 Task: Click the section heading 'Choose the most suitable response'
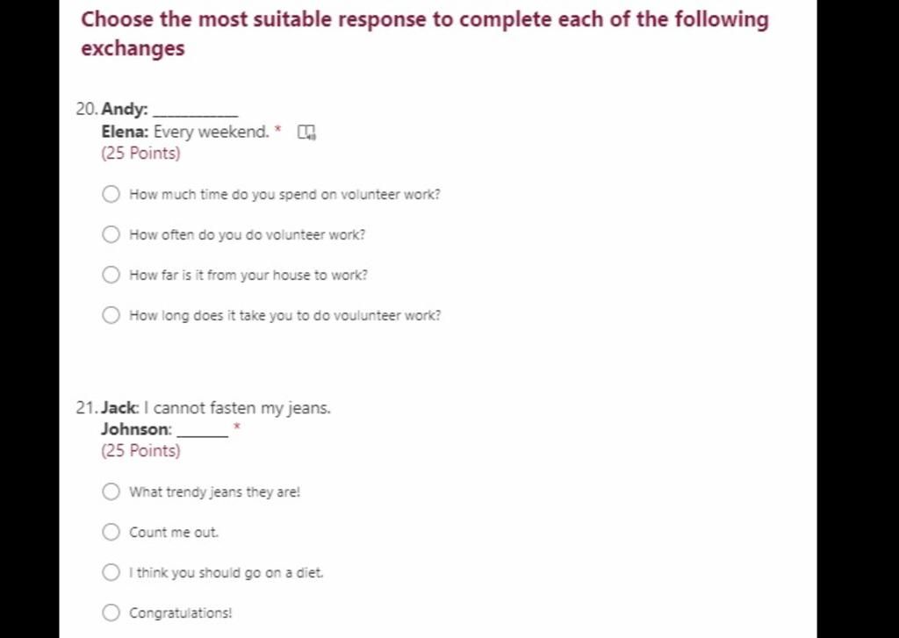[424, 33]
